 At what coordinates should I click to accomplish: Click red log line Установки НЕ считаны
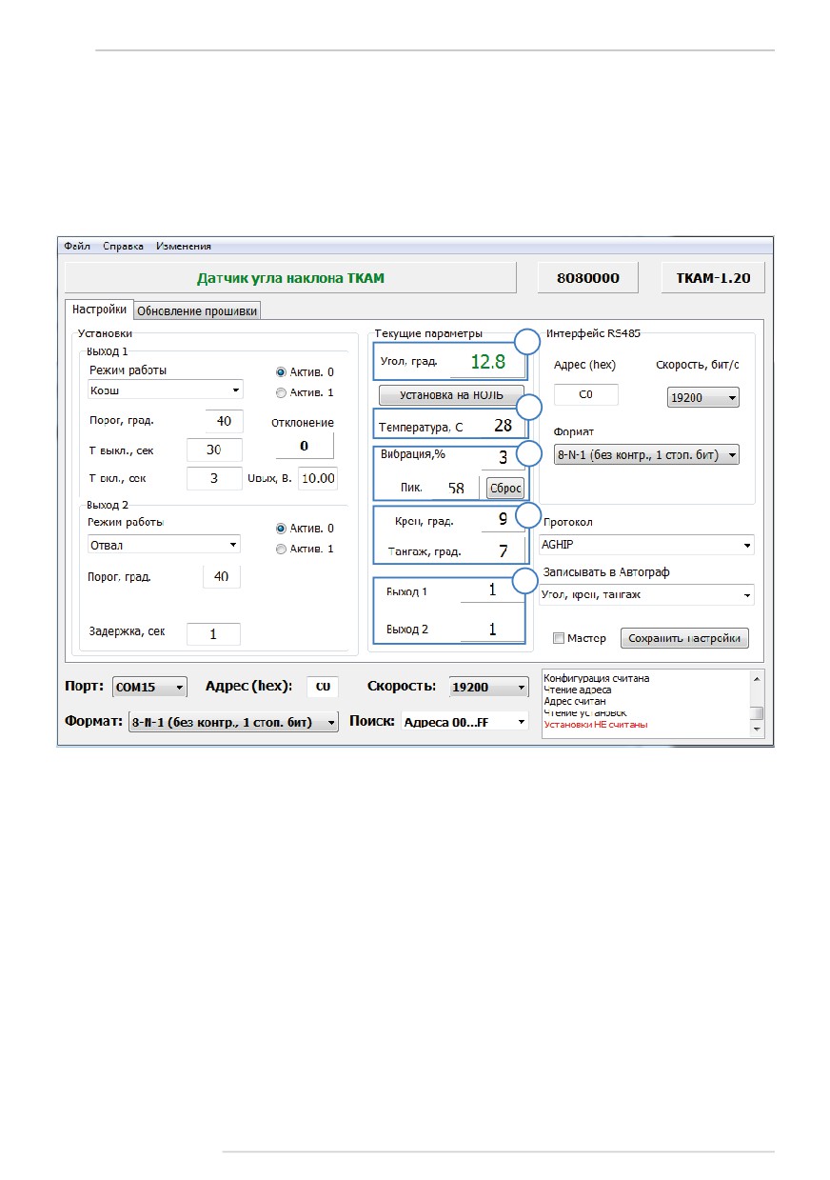(596, 725)
